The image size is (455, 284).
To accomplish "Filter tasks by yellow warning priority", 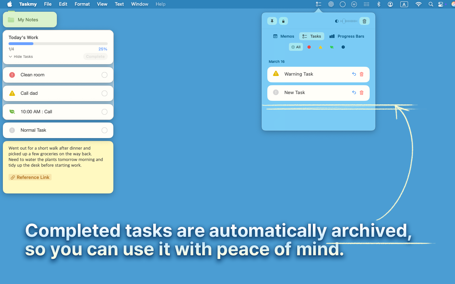I will (x=320, y=47).
